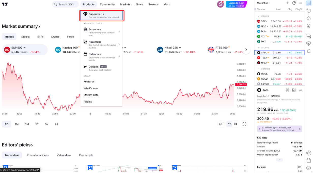This screenshot has width=313, height=175.
Task: Open the Alerts alarm clock sidebar icon
Action: (309, 11)
